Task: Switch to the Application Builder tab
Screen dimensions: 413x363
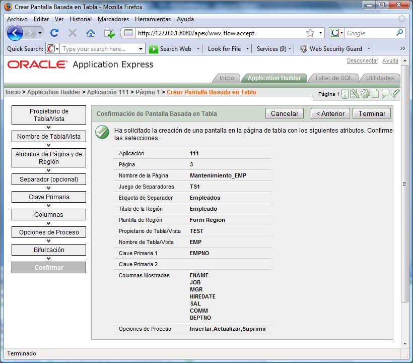Action: point(274,78)
